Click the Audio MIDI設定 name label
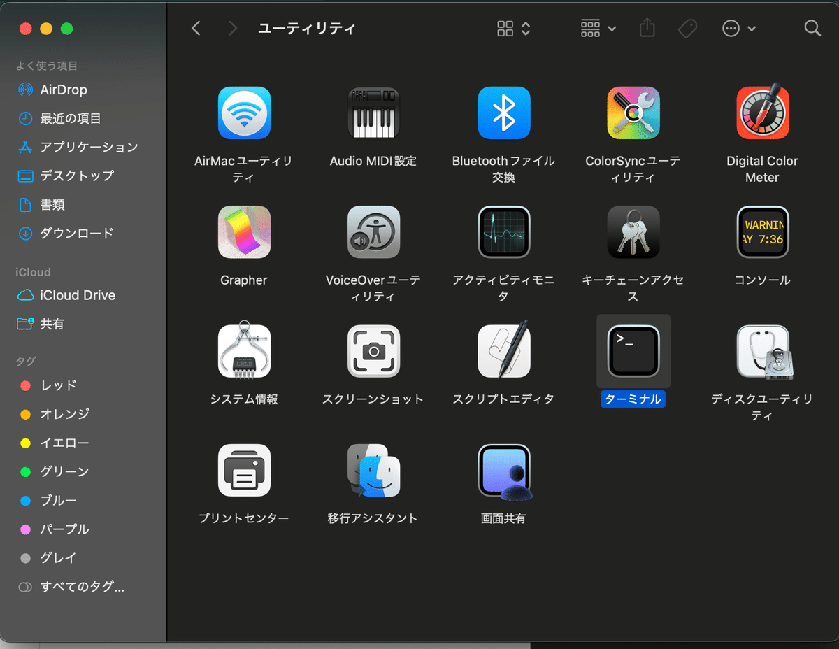The width and height of the screenshot is (839, 649). (373, 161)
